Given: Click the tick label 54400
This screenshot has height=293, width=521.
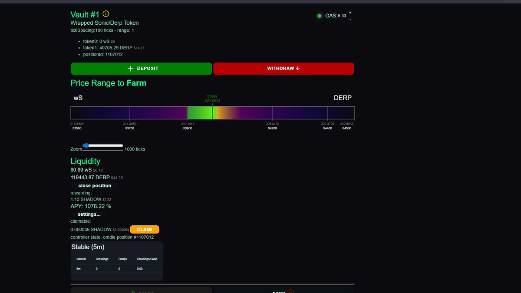Looking at the screenshot, I should pos(327,128).
